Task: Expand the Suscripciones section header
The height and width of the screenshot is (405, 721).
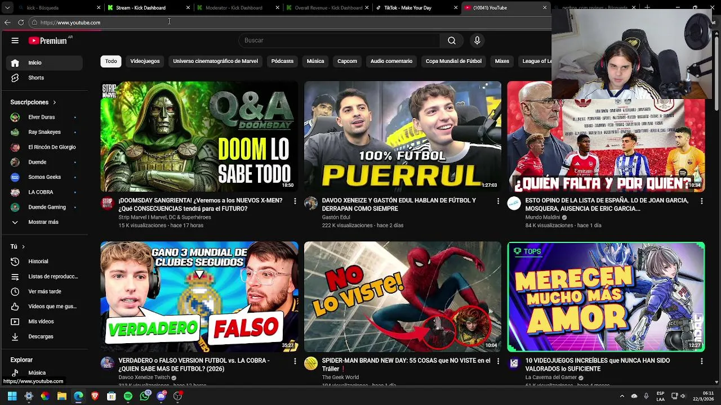Action: (x=33, y=102)
